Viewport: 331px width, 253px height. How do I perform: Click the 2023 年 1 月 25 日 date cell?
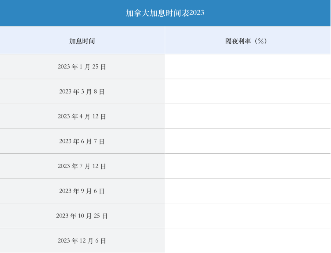tap(82, 67)
